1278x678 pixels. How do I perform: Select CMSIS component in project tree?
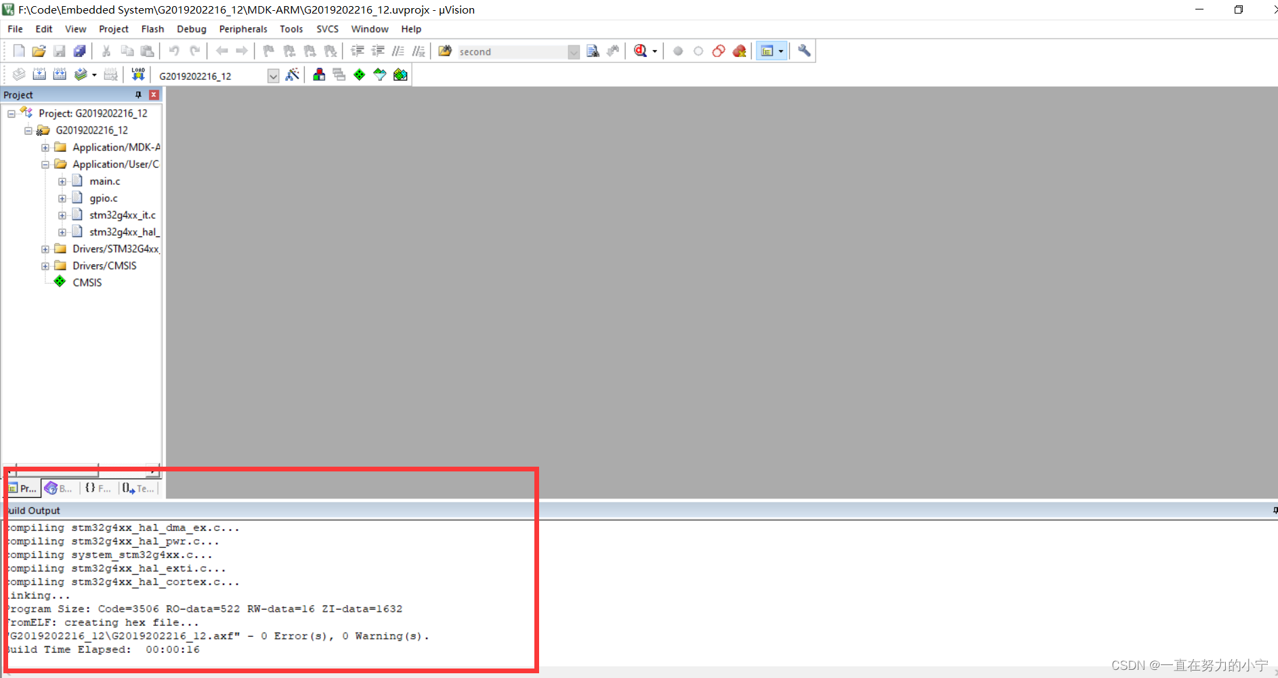(x=87, y=283)
